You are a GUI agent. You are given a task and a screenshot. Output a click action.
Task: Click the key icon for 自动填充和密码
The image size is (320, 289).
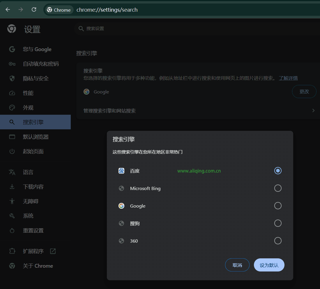tap(12, 64)
